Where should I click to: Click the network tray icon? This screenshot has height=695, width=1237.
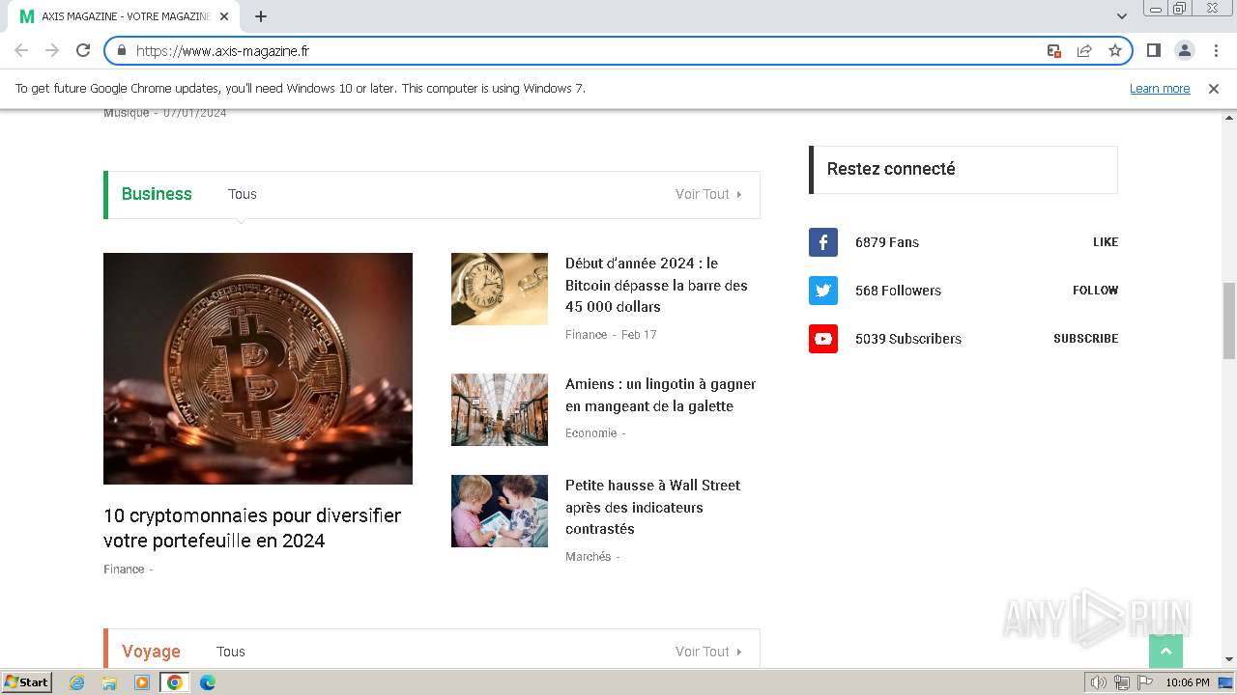(1122, 682)
